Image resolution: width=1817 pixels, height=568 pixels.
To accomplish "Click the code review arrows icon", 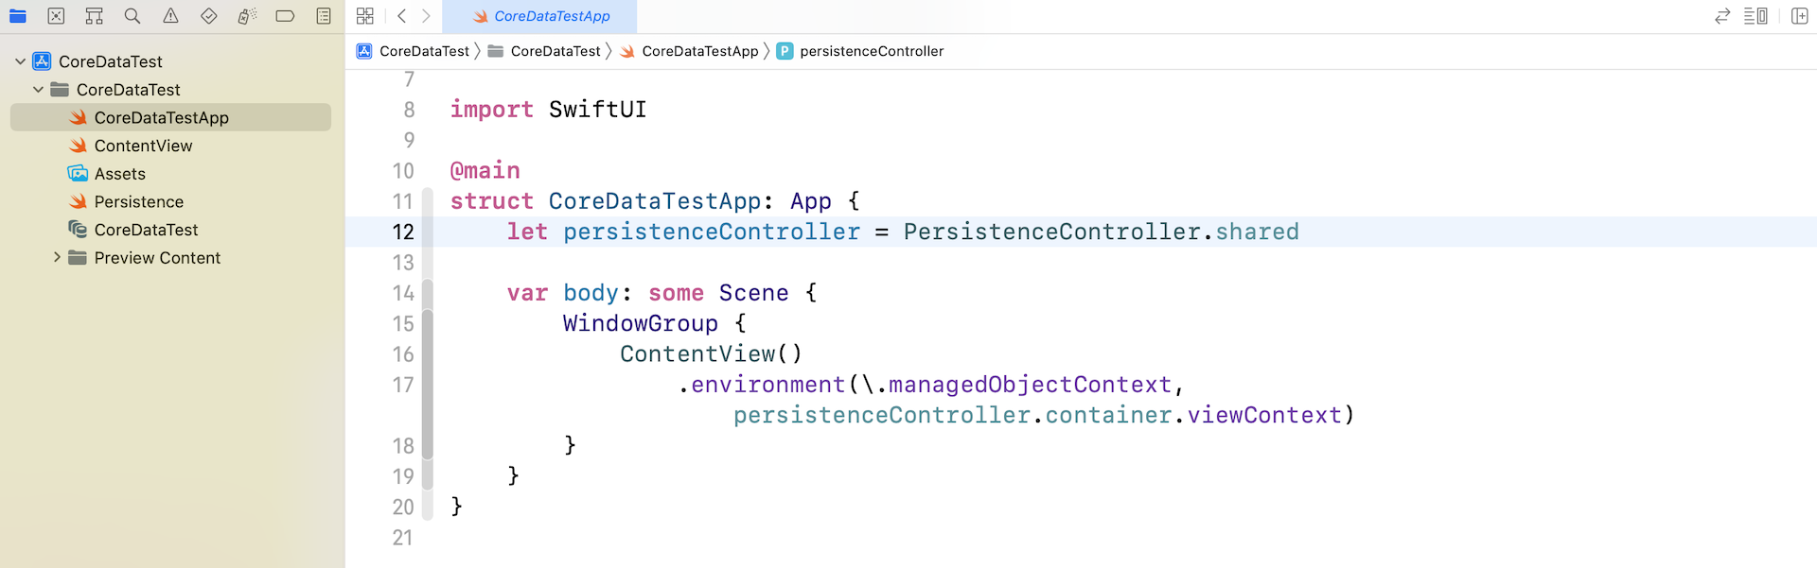I will [x=1721, y=16].
